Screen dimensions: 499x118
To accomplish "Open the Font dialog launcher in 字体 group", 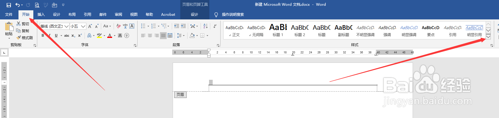I will pyautogui.click(x=135, y=46).
